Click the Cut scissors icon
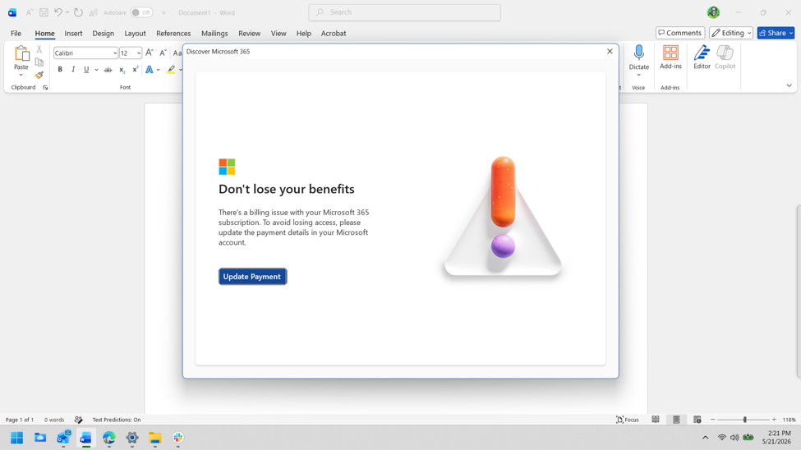 click(39, 49)
